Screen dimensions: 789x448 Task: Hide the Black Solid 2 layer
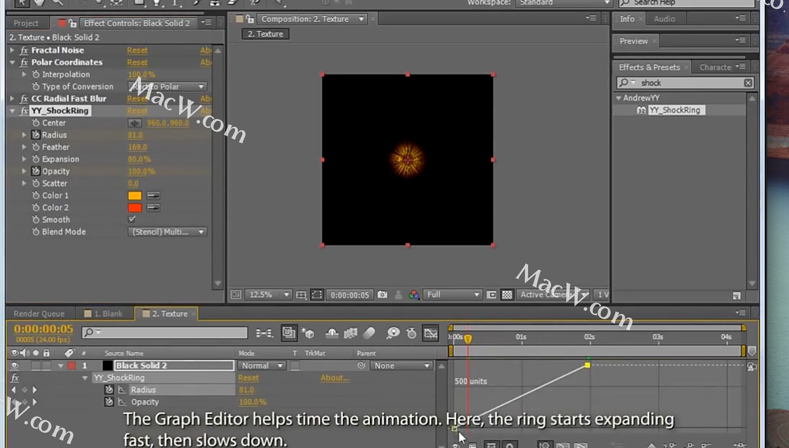(x=15, y=365)
